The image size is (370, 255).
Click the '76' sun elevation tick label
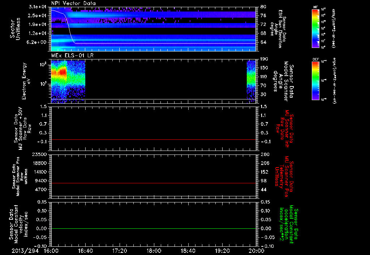(x=263, y=15)
